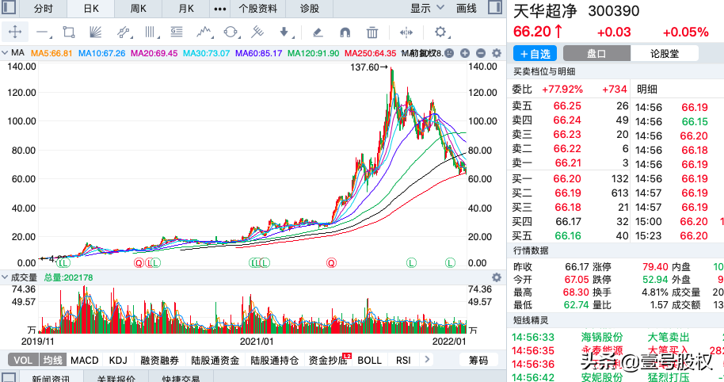Open the MA indicator settings gear
The height and width of the screenshot is (382, 724).
click(497, 53)
